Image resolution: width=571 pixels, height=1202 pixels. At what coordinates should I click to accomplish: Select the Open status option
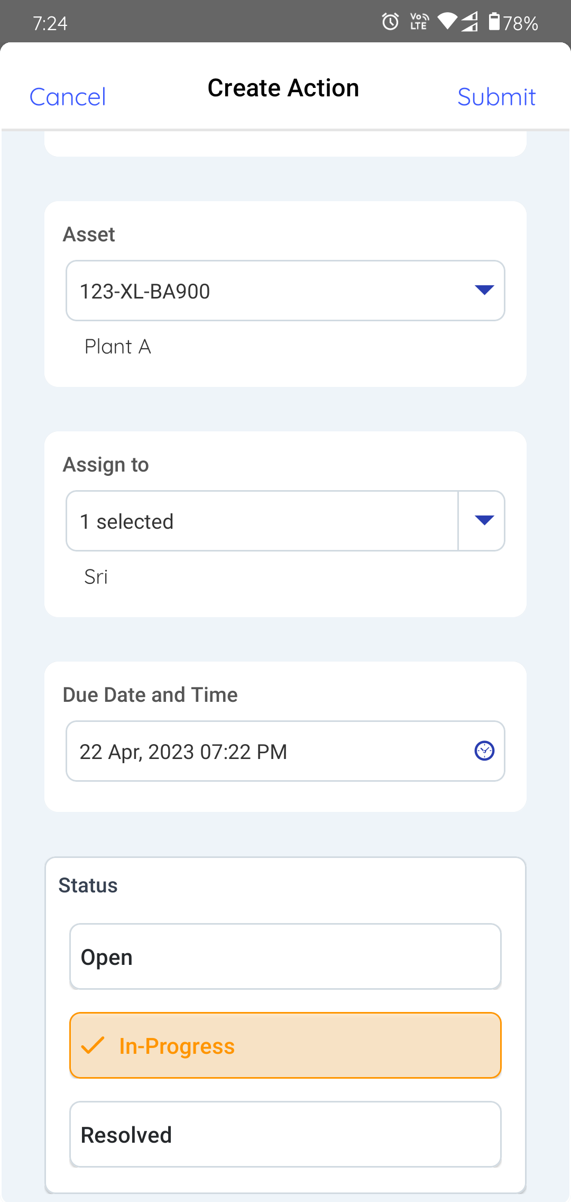point(285,956)
